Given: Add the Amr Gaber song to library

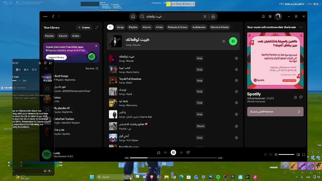Looking at the screenshot, I should click(236, 138).
